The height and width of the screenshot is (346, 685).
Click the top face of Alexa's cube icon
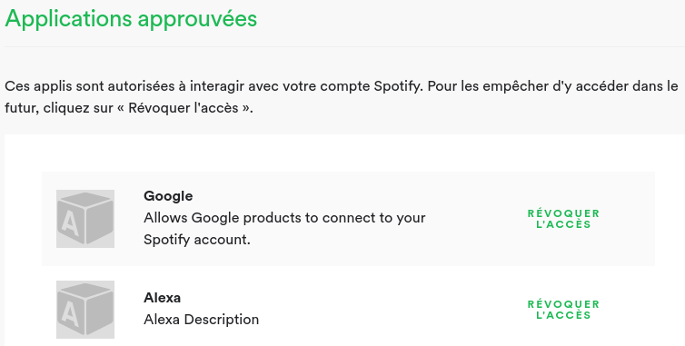85,290
